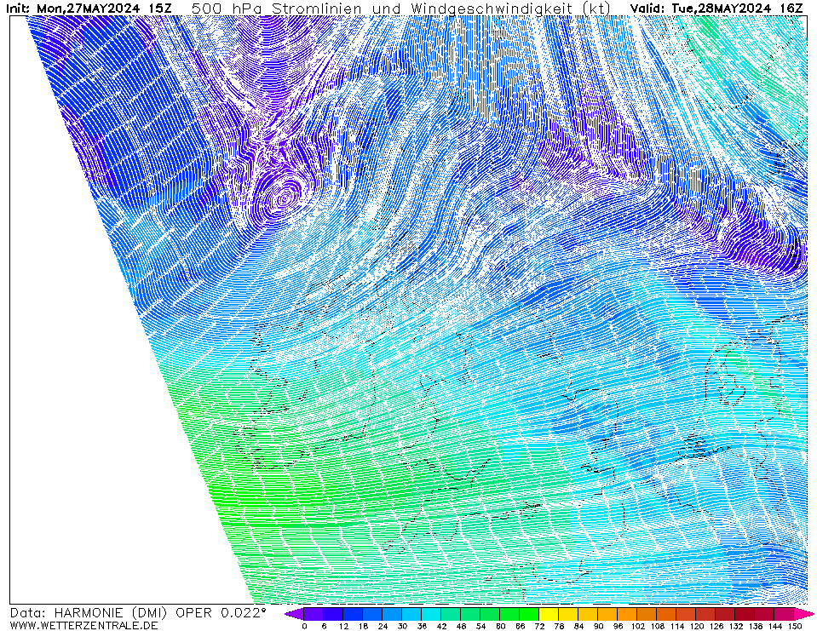The width and height of the screenshot is (817, 631).
Task: Click the streamline vortex center on map
Action: [284, 198]
